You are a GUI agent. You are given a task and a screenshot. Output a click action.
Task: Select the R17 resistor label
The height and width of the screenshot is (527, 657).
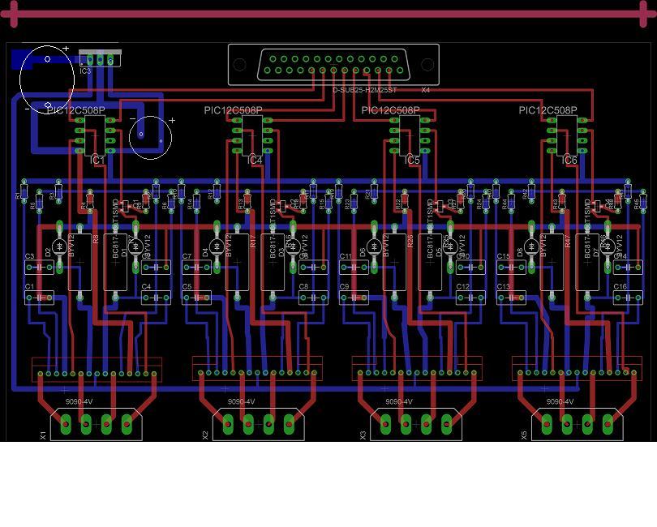[x=252, y=241]
